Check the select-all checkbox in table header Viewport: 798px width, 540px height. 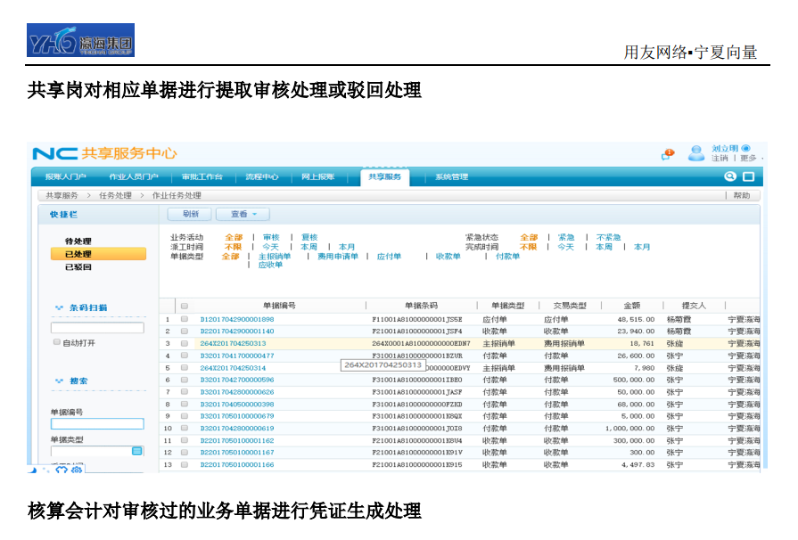click(x=185, y=306)
